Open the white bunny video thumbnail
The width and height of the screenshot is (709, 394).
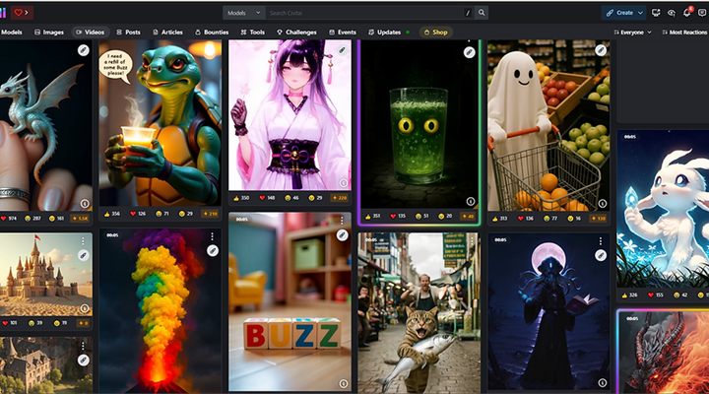[x=663, y=209]
